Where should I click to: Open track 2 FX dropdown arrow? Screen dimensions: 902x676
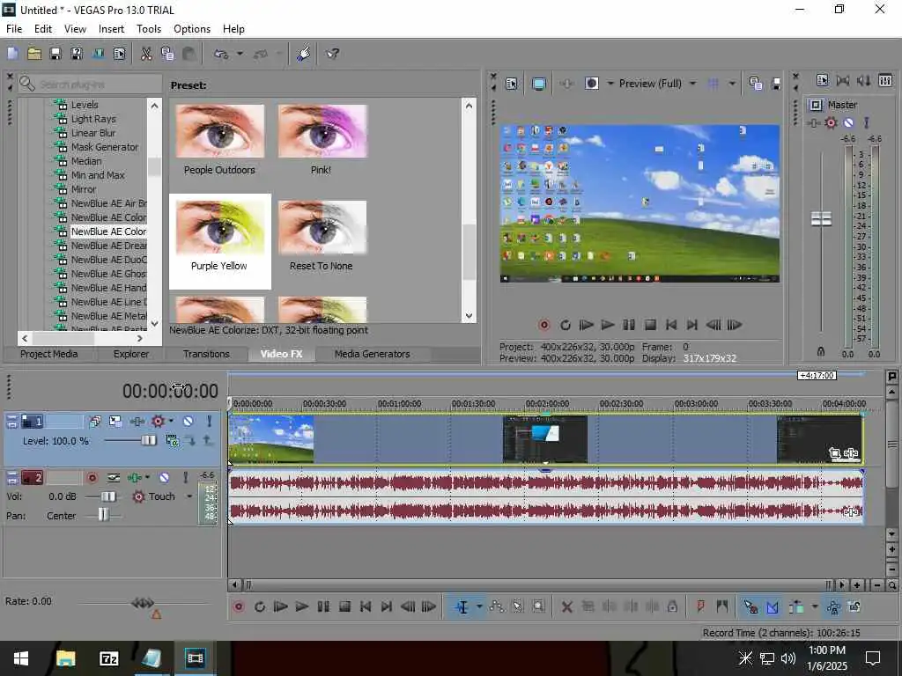(147, 478)
